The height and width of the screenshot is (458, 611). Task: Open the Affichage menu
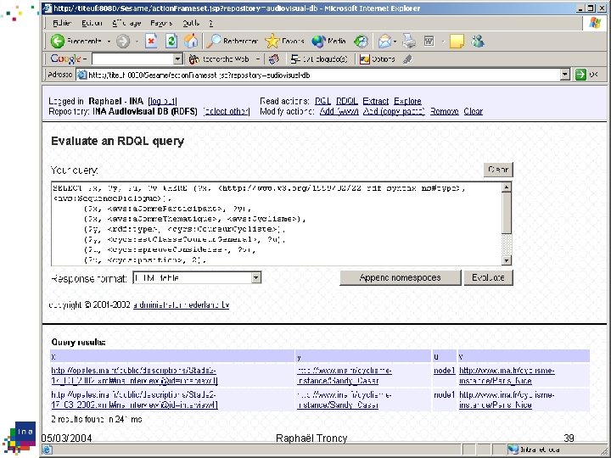coord(126,24)
